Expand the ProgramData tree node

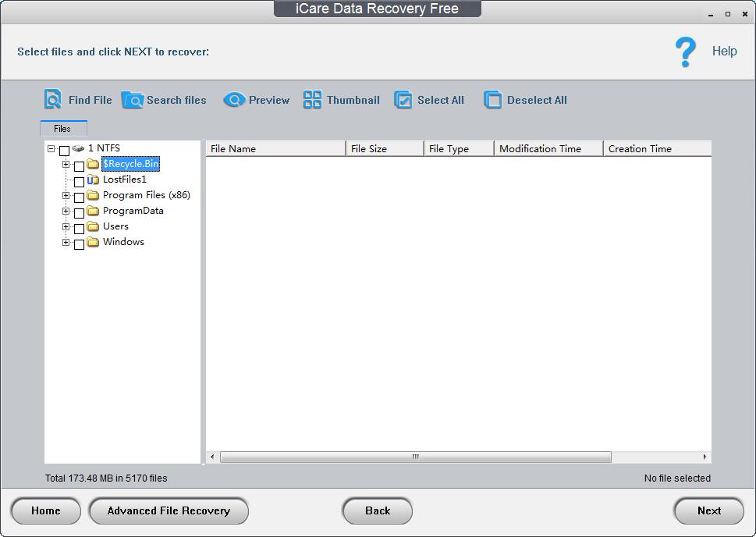click(x=66, y=211)
